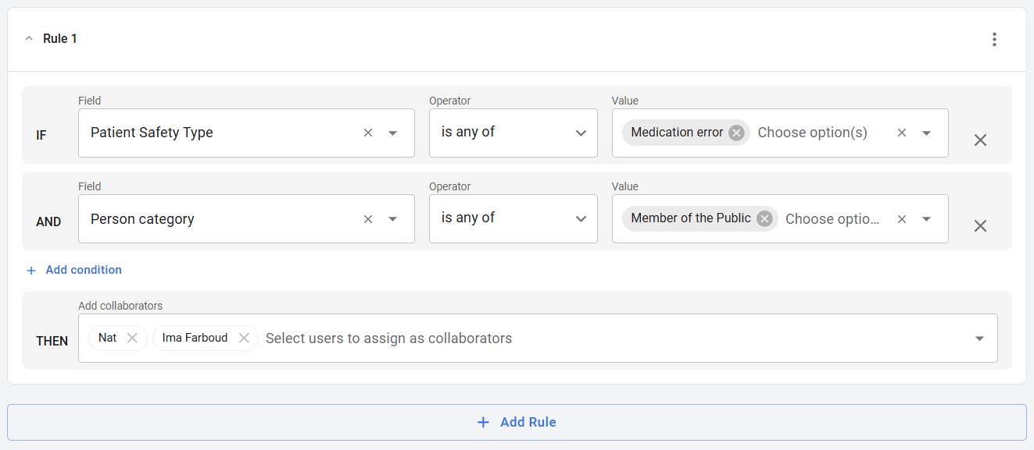Collapse the Rule 1 section
The height and width of the screenshot is (450, 1034).
click(29, 39)
